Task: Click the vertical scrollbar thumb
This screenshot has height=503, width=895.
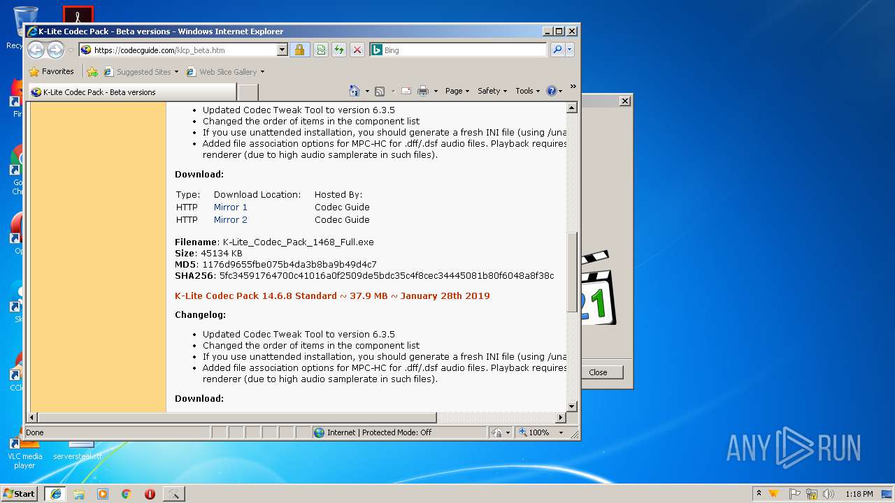Action: (x=572, y=272)
